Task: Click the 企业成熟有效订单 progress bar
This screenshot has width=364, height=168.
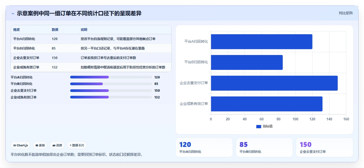Action: click(x=111, y=97)
